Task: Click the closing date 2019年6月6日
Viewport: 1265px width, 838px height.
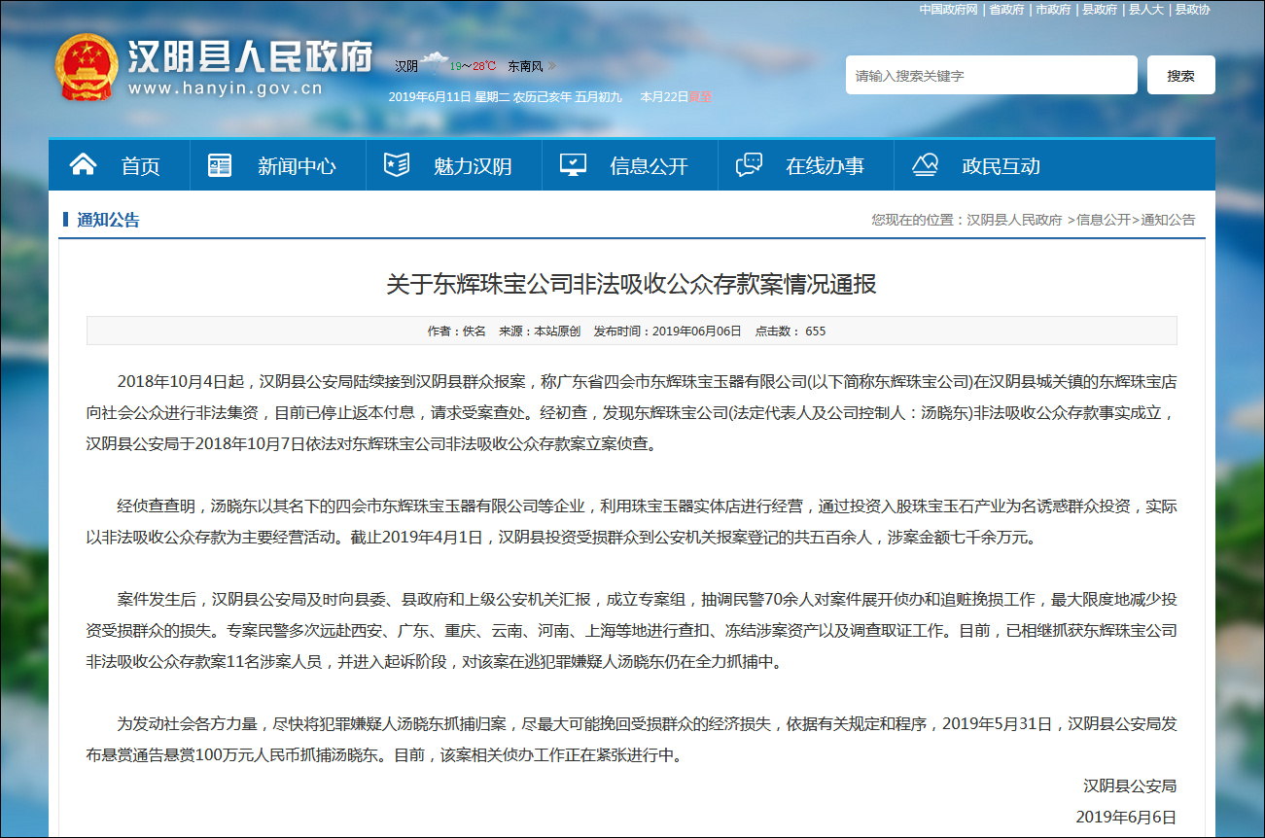Action: (1126, 817)
